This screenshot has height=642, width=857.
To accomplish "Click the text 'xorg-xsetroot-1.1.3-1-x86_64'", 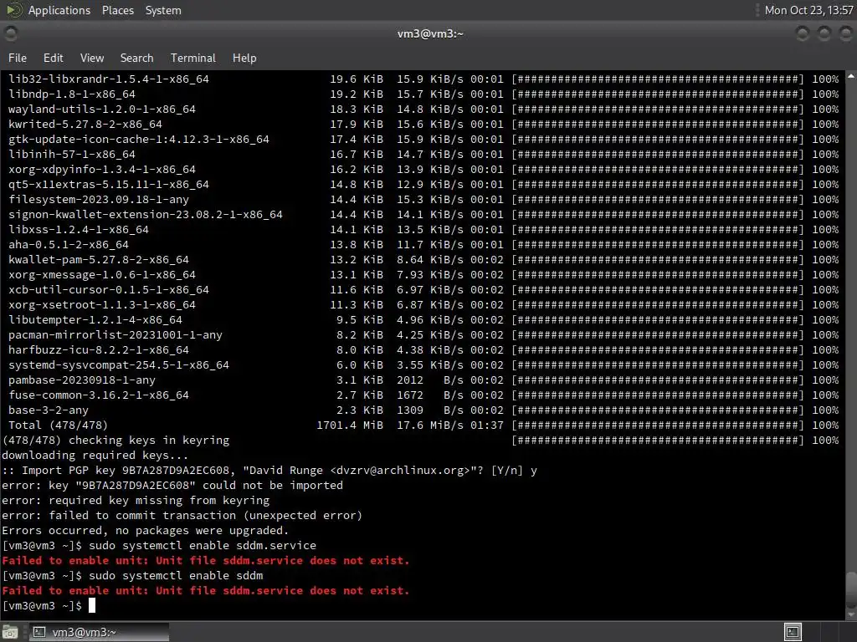I will 101,304.
